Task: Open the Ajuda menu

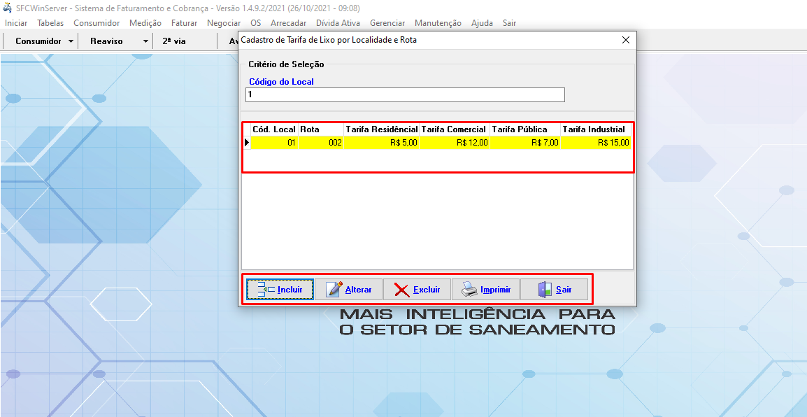Action: pyautogui.click(x=481, y=22)
